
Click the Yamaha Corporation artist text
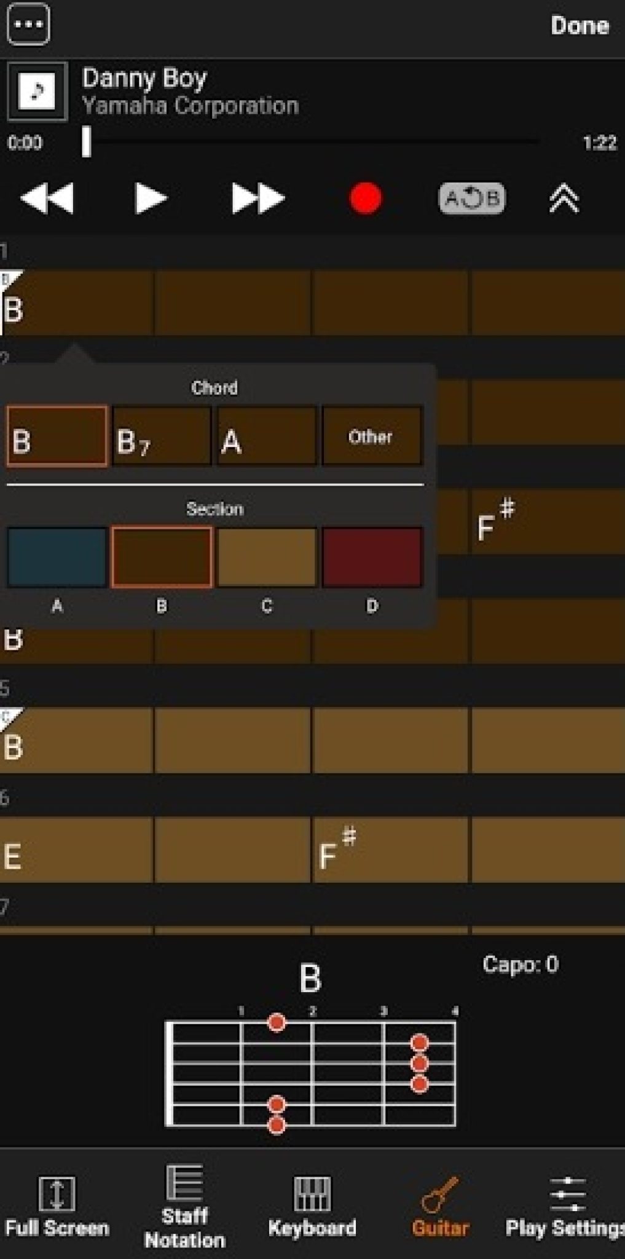tap(191, 106)
